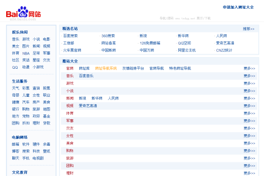264x176 pixels.
Task: Open the QQ空间 link
Action: (x=184, y=43)
